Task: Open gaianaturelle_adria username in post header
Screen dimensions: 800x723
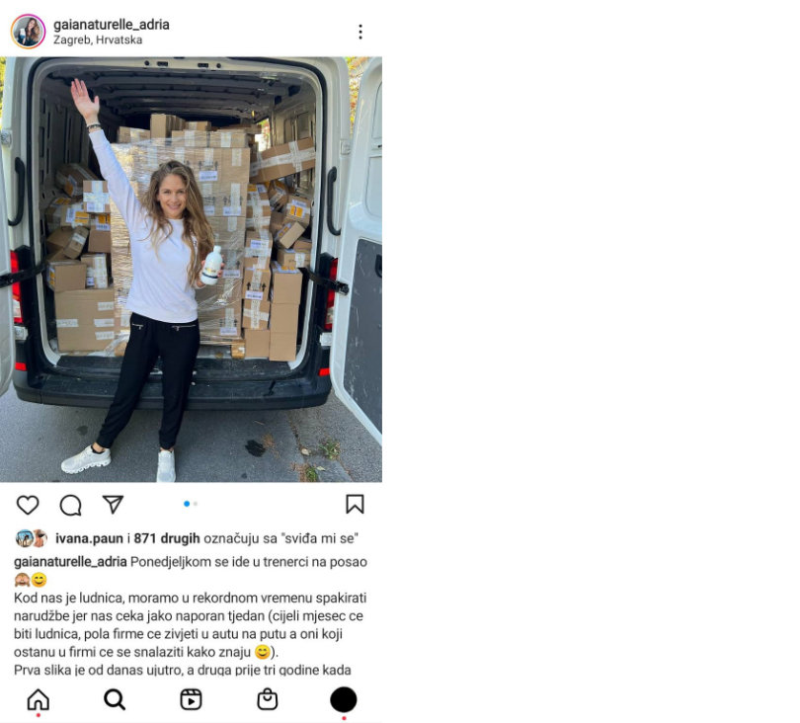Action: point(112,25)
